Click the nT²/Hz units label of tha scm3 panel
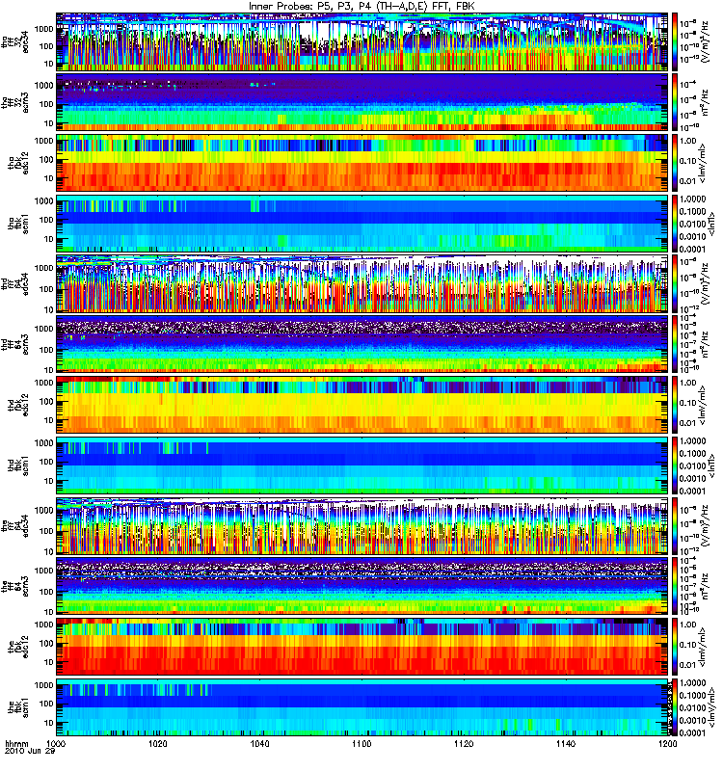Screen dimensions: 723x771 (x=705, y=102)
